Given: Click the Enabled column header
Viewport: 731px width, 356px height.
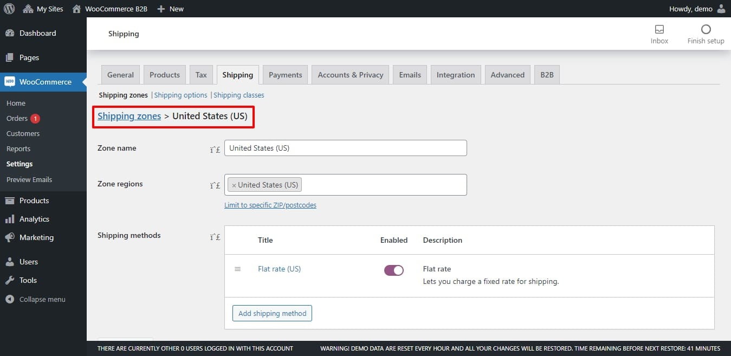Looking at the screenshot, I should click(394, 240).
